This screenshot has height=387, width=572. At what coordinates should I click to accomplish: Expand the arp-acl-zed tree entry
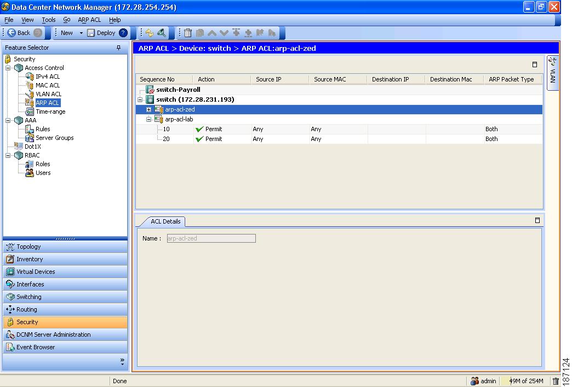148,109
